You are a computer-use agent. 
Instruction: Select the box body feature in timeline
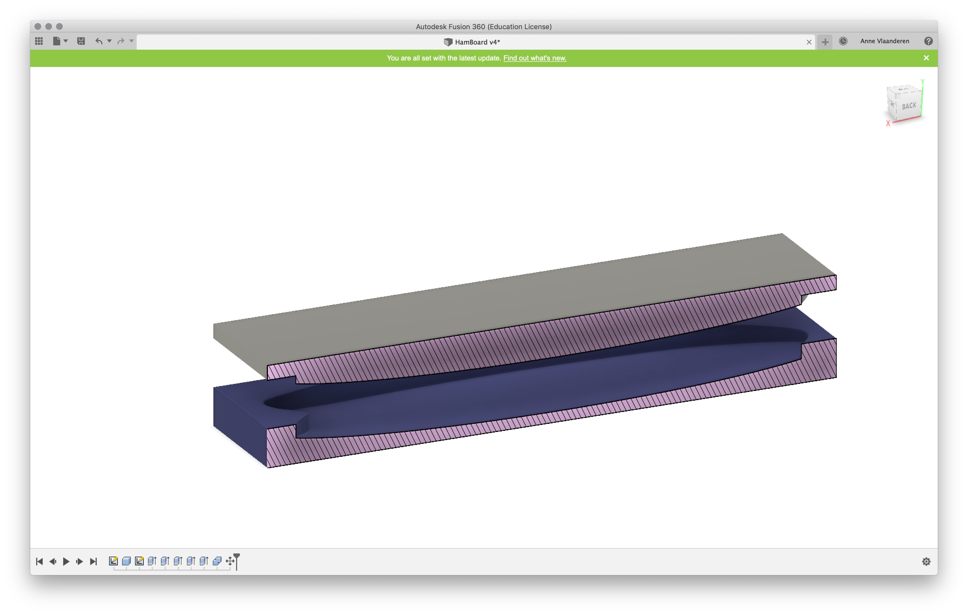(126, 561)
